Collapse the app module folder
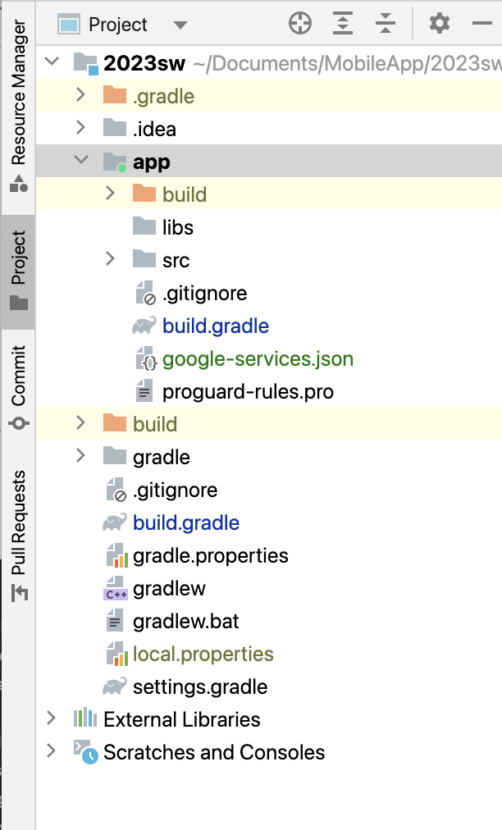 (80, 162)
